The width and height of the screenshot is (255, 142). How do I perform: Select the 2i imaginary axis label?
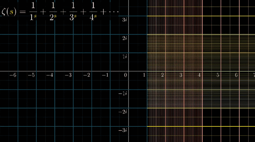(125, 38)
